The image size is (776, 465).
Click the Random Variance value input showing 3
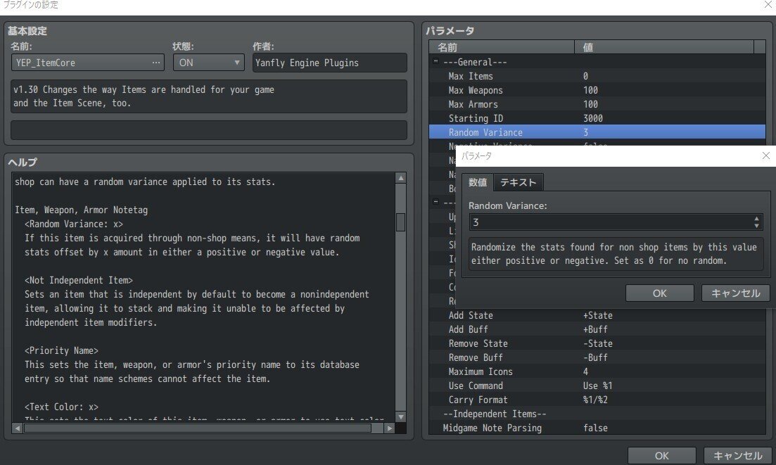[x=605, y=222]
